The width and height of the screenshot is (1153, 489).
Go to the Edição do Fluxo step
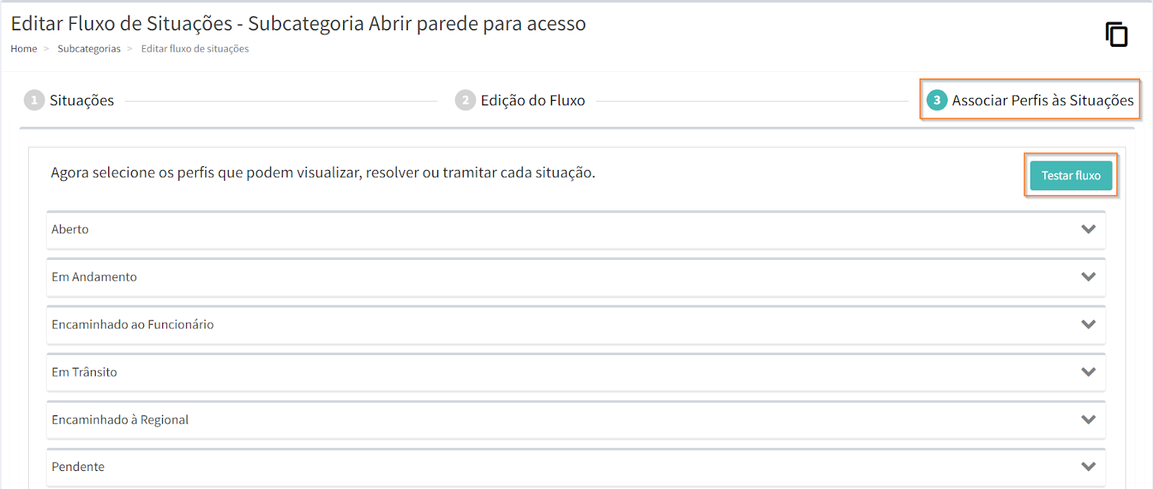[533, 101]
